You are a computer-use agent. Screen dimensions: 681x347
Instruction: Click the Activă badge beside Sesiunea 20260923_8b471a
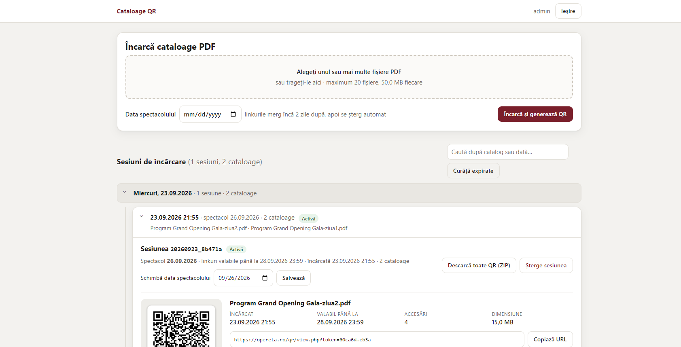pyautogui.click(x=236, y=249)
